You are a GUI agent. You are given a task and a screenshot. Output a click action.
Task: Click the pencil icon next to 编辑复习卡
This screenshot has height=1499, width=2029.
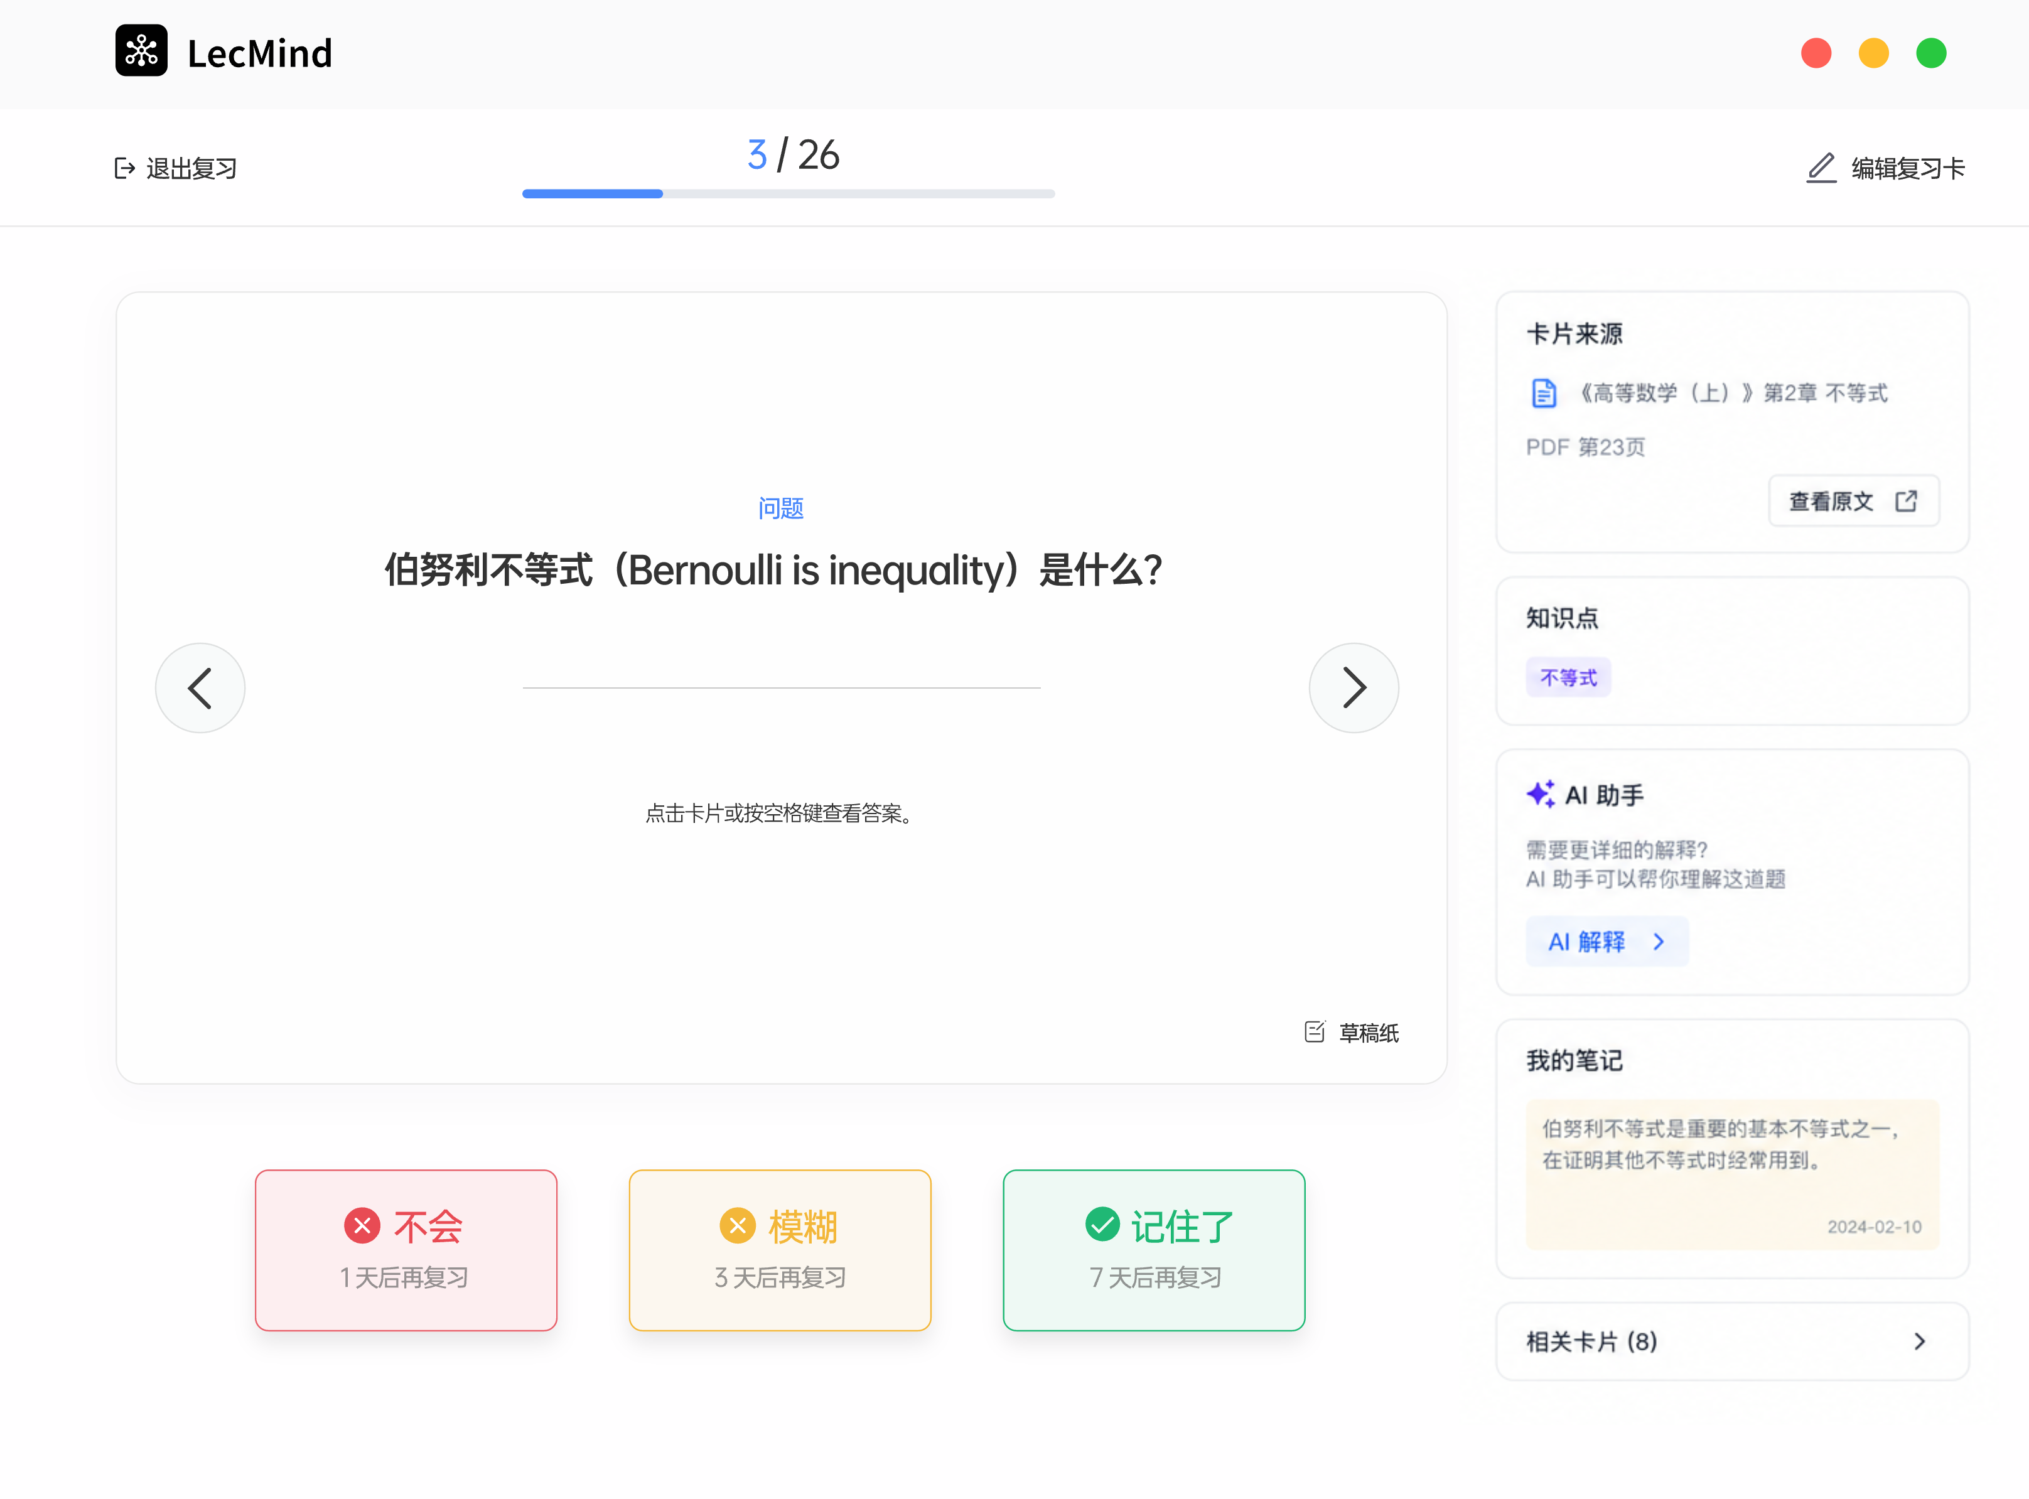1821,169
